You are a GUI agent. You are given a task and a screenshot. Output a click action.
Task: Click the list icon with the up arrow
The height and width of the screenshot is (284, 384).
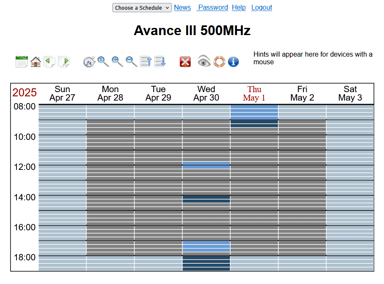point(146,61)
